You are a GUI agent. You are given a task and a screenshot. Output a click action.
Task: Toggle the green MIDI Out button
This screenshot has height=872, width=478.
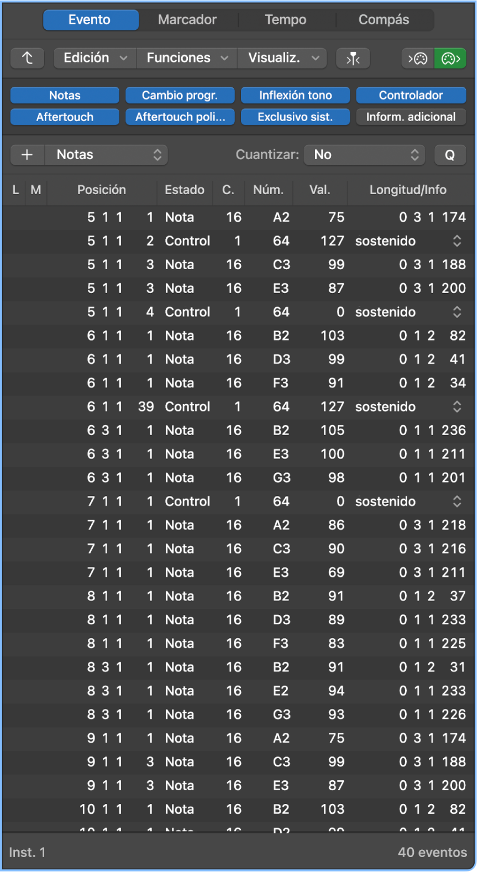click(x=450, y=58)
